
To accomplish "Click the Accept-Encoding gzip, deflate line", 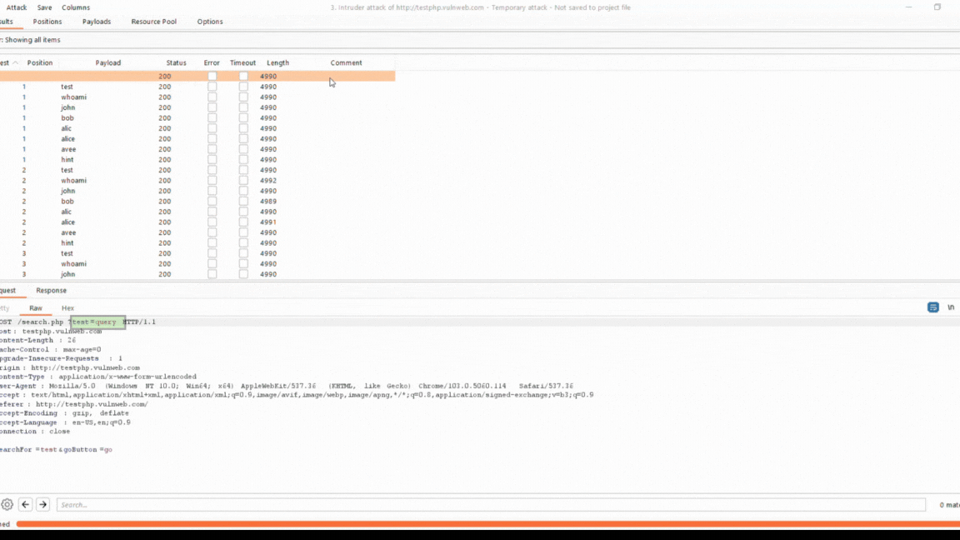I will coord(65,413).
